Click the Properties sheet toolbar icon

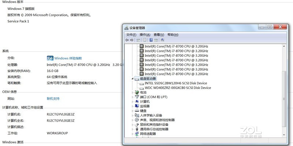144,40
